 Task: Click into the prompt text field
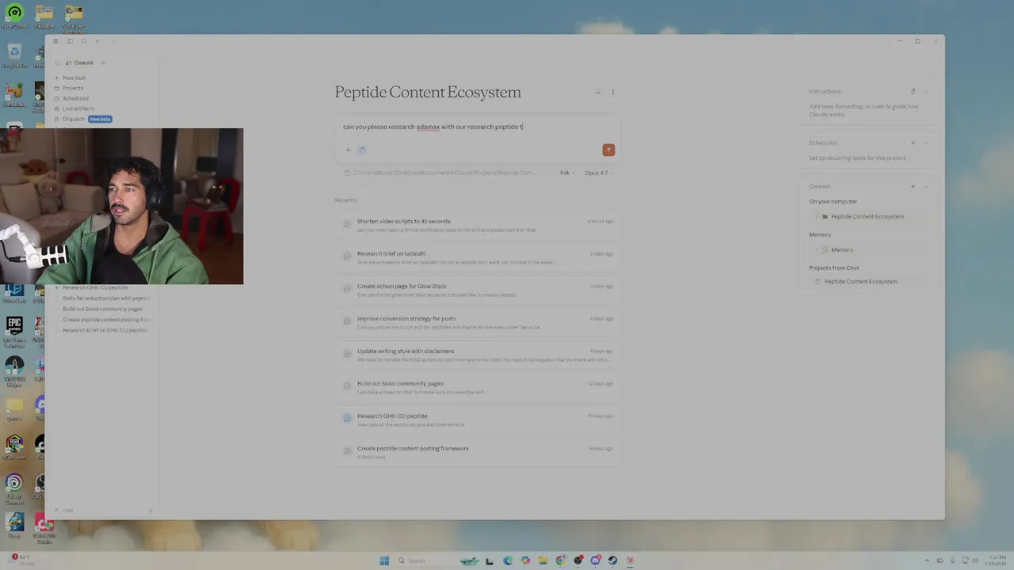tap(478, 127)
